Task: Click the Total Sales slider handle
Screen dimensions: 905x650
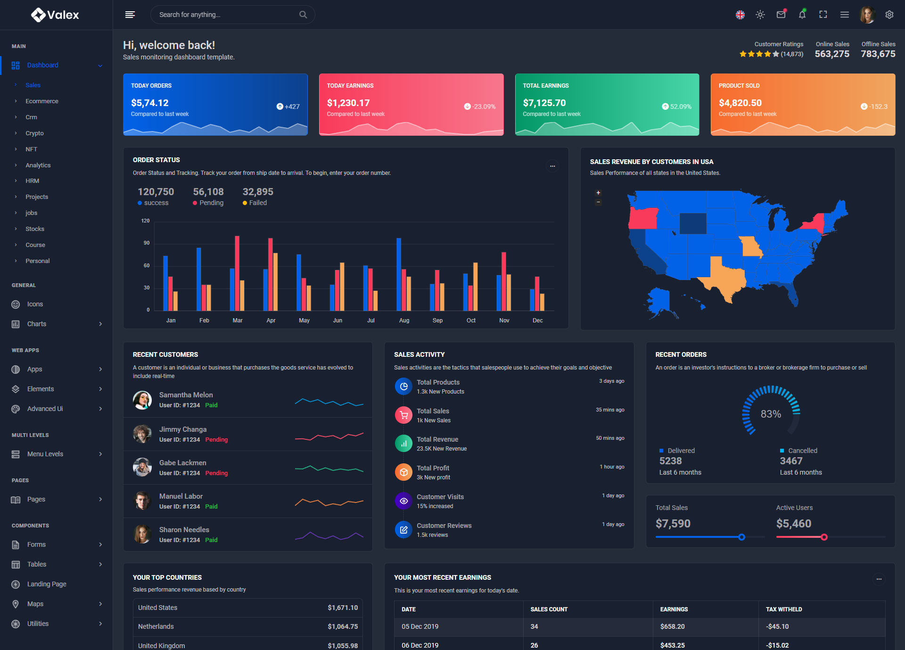Action: click(741, 537)
